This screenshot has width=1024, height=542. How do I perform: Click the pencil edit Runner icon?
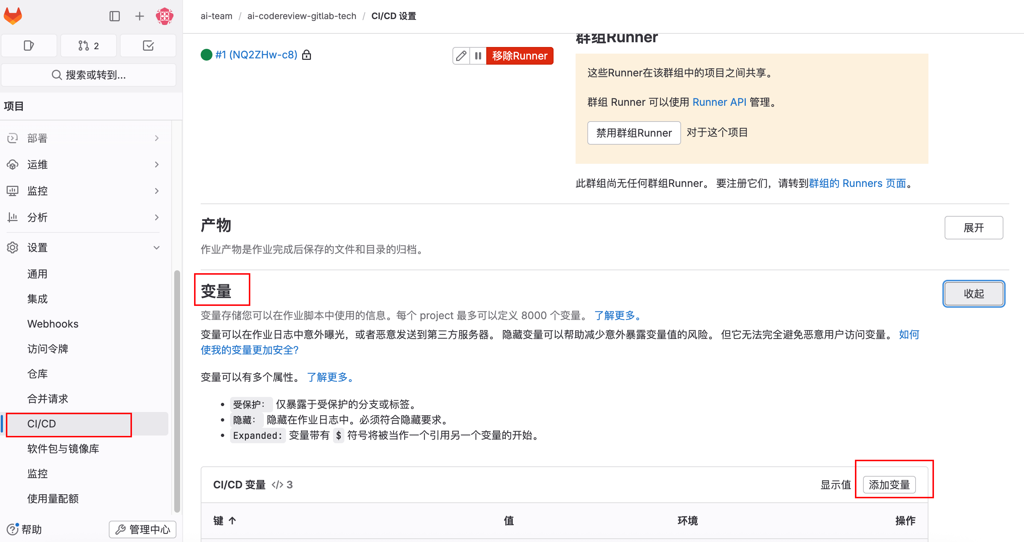point(461,55)
